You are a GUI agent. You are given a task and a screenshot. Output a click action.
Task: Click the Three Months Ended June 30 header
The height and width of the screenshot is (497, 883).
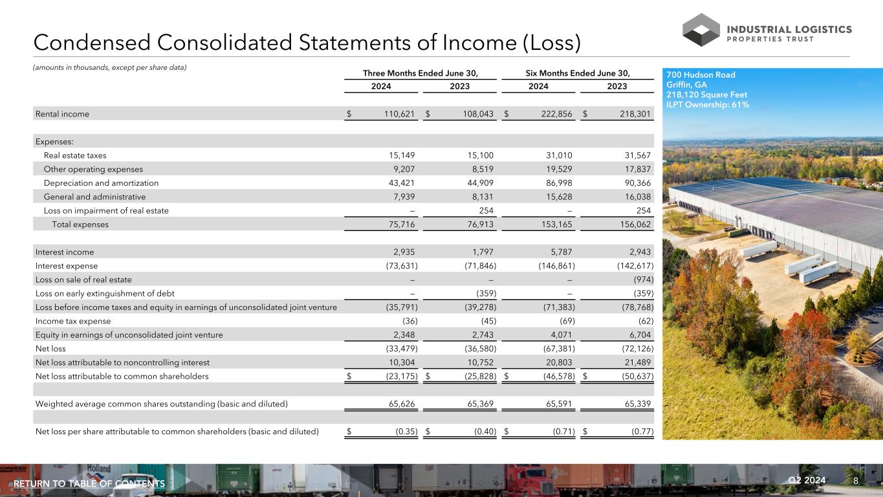click(424, 72)
